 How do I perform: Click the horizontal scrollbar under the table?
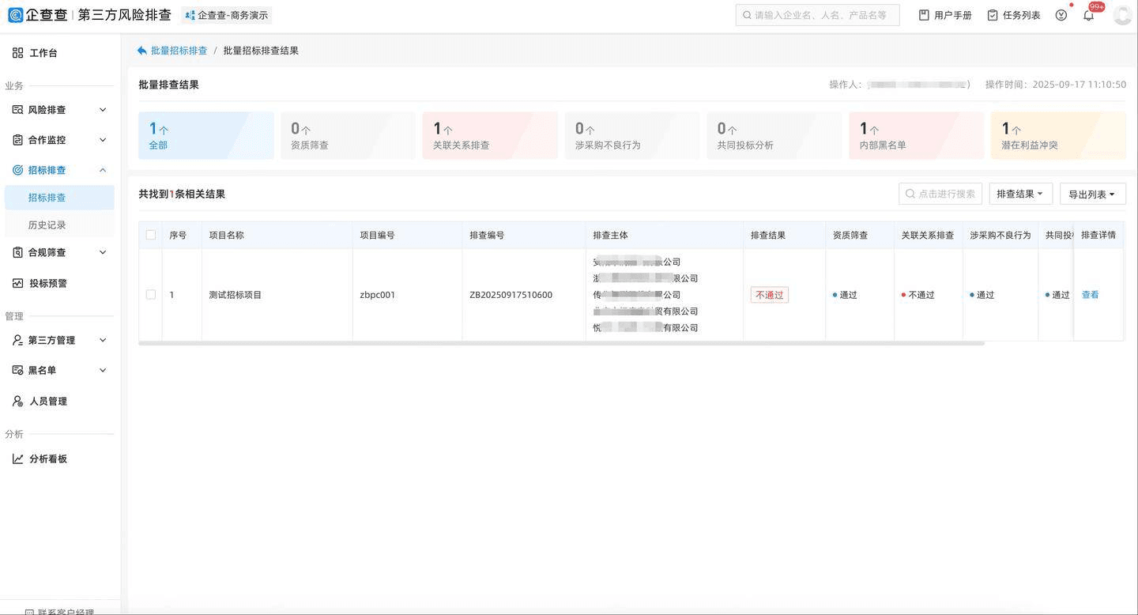[x=561, y=344]
